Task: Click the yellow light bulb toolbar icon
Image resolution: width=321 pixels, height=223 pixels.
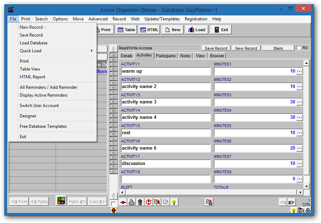Action: (x=174, y=202)
